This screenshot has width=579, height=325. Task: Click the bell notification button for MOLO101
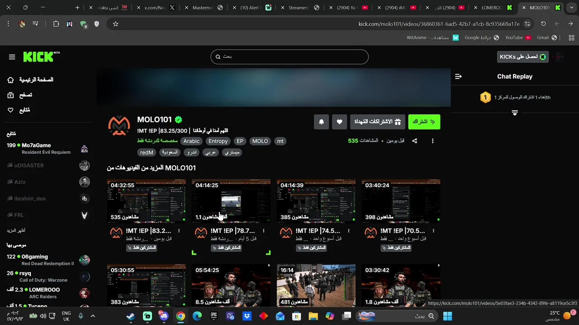tap(322, 122)
